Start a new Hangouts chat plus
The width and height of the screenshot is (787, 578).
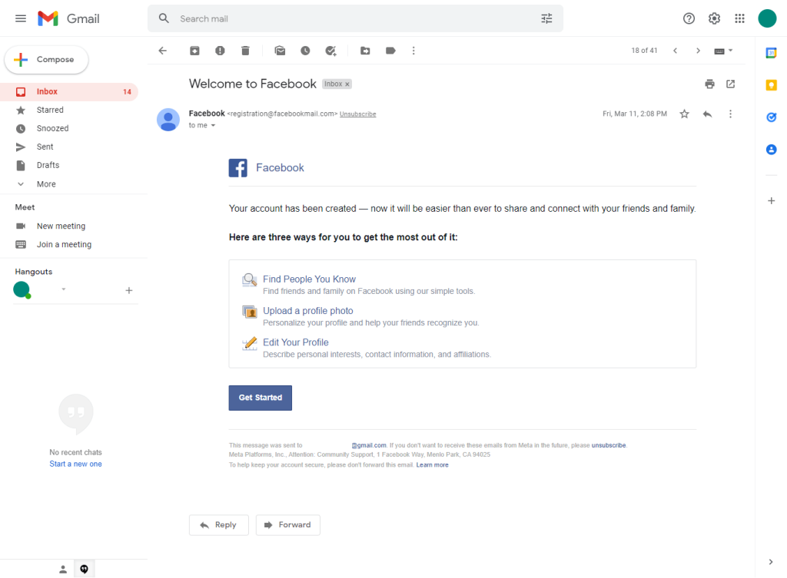(129, 290)
